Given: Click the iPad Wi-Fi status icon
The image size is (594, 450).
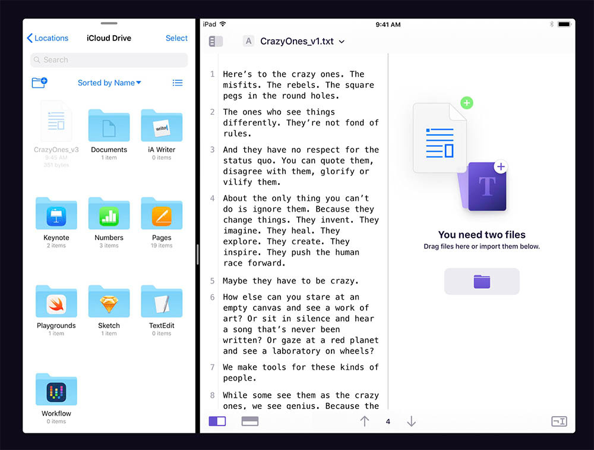Looking at the screenshot, I should 223,24.
